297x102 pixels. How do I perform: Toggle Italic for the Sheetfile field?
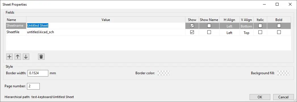260,32
